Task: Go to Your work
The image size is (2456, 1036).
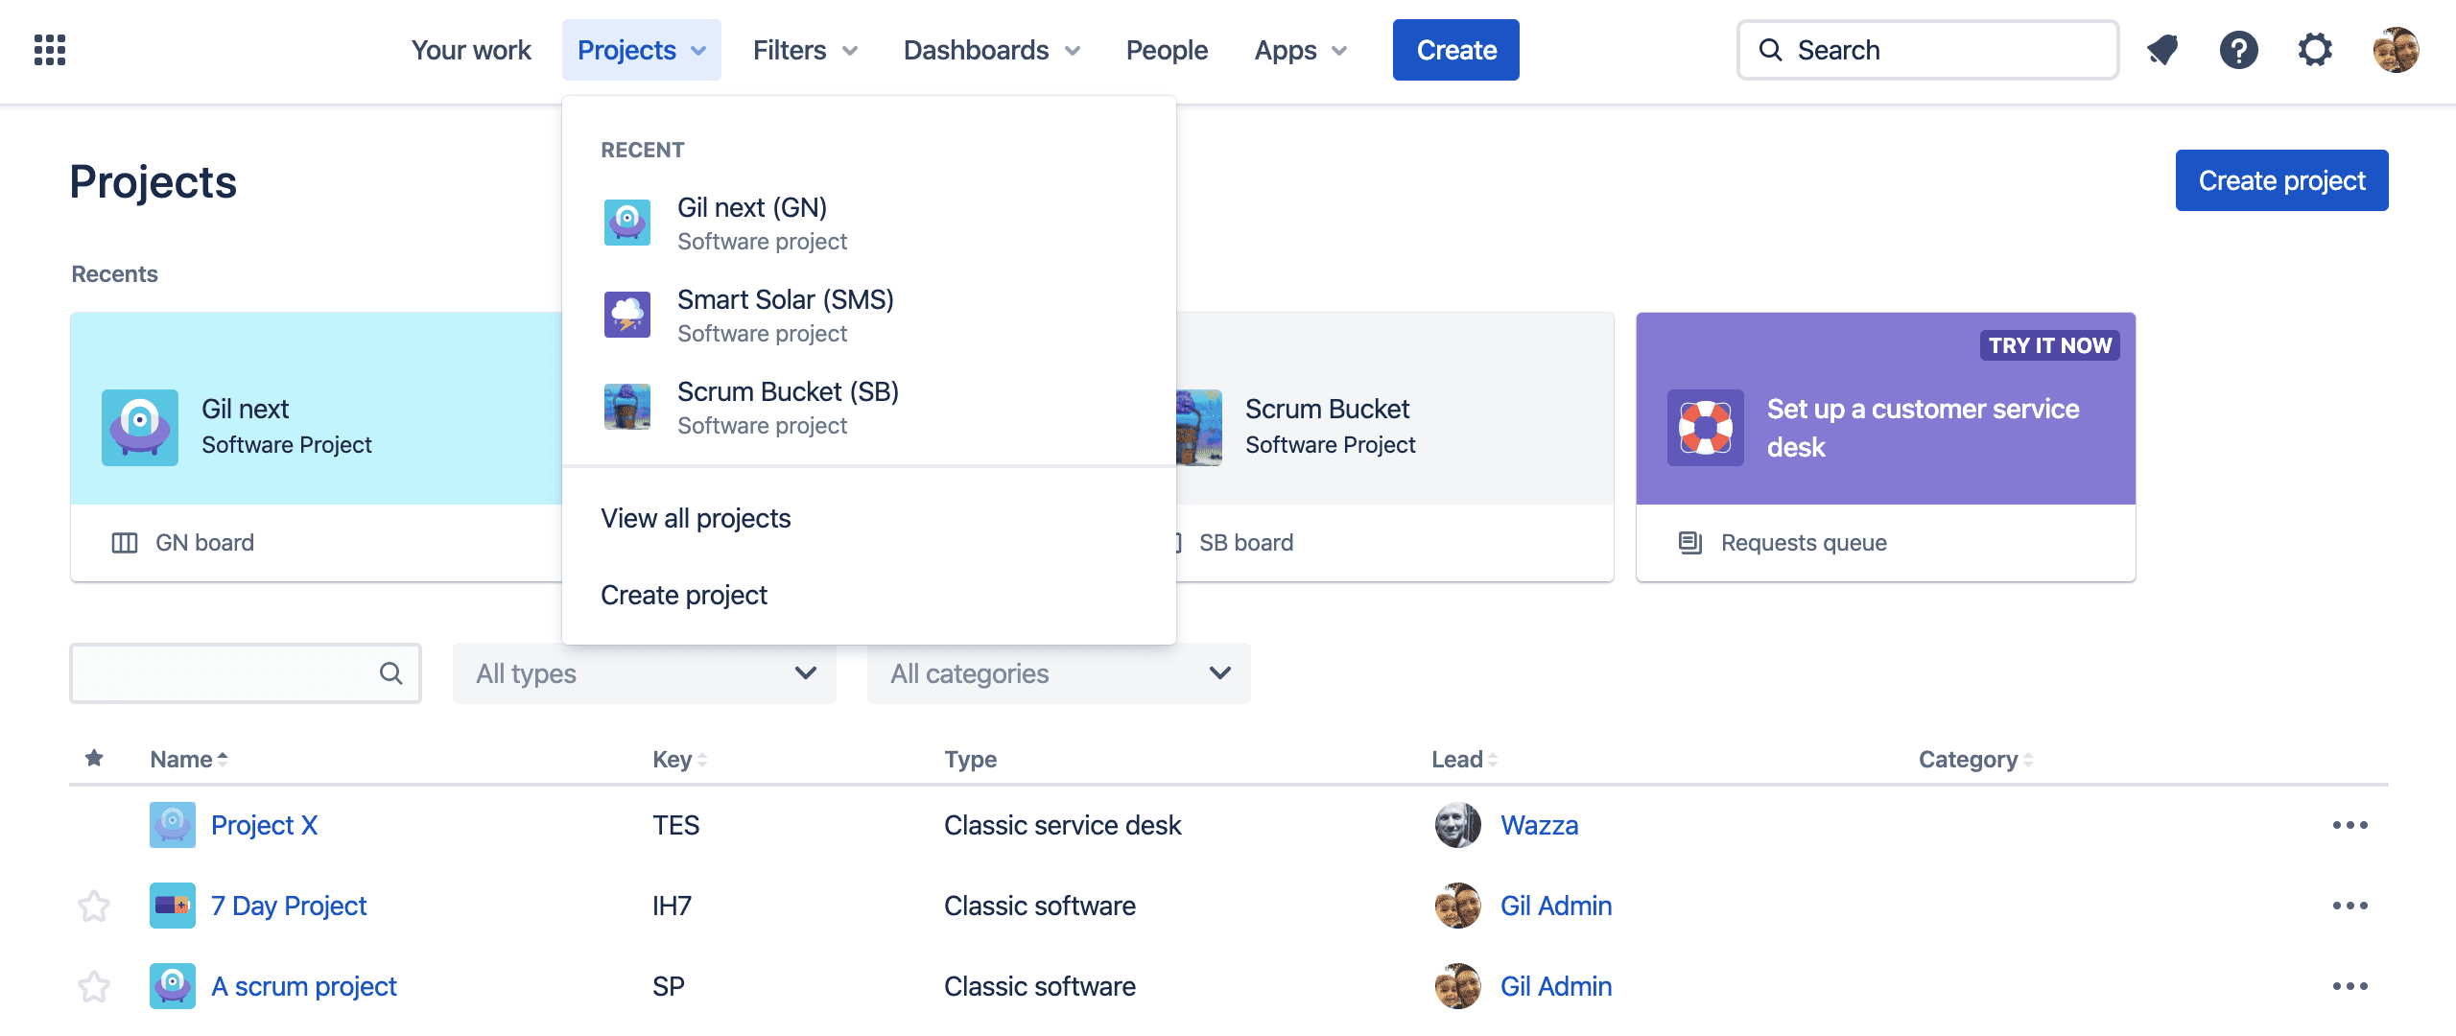Action: pyautogui.click(x=470, y=49)
